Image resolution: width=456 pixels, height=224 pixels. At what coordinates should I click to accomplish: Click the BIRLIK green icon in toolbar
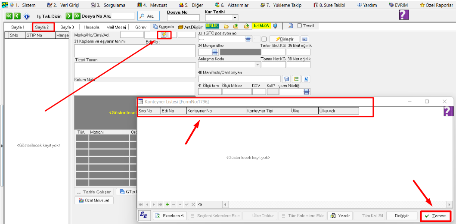pyautogui.click(x=212, y=26)
